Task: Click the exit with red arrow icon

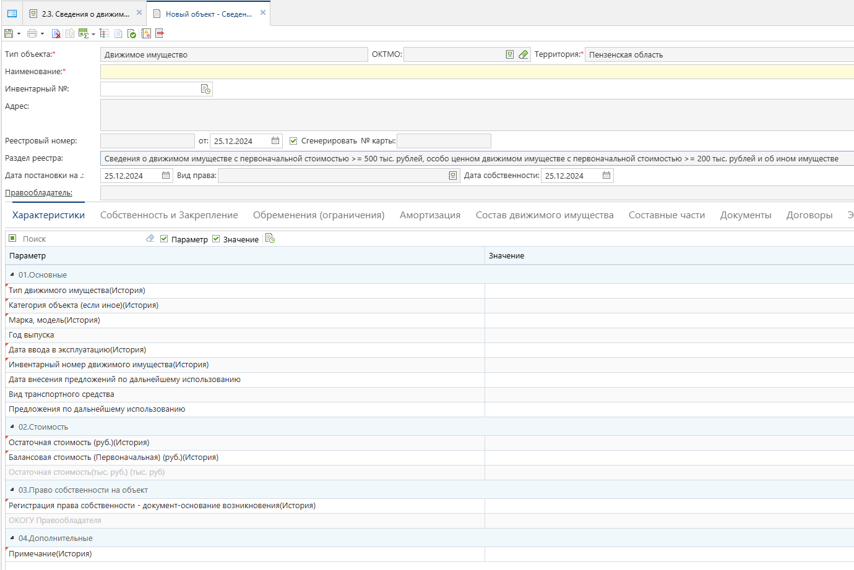Action: tap(160, 33)
